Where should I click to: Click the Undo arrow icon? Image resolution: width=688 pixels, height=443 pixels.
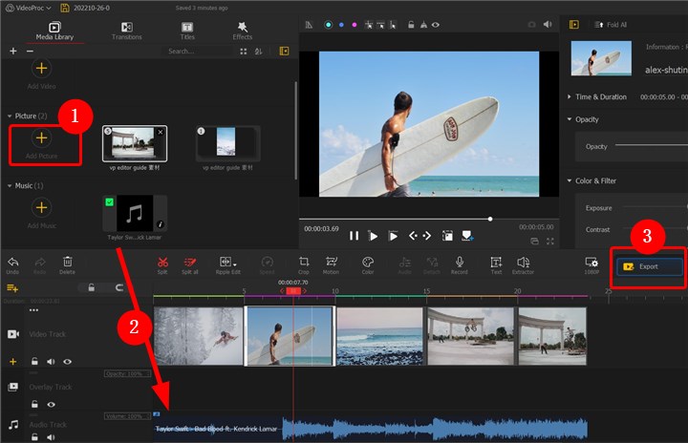[x=12, y=263]
